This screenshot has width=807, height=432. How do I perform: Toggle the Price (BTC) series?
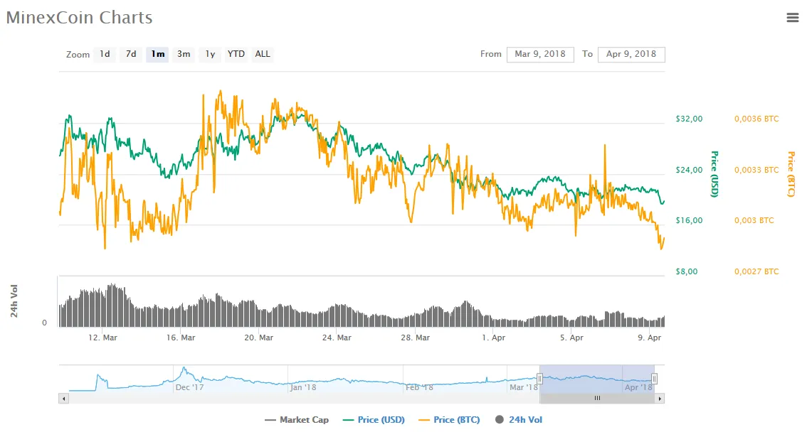[449, 420]
